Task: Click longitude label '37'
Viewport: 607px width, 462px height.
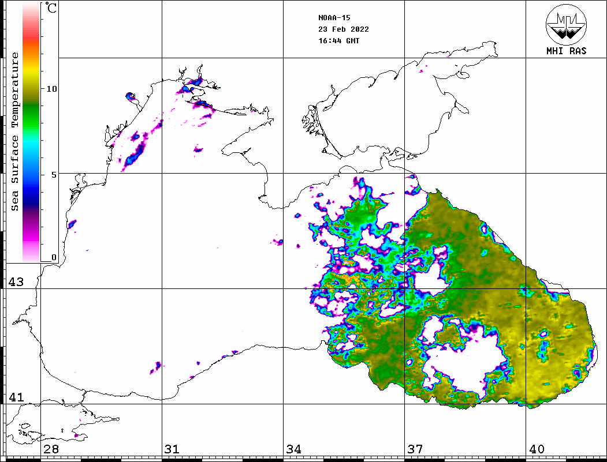Action: 415,449
